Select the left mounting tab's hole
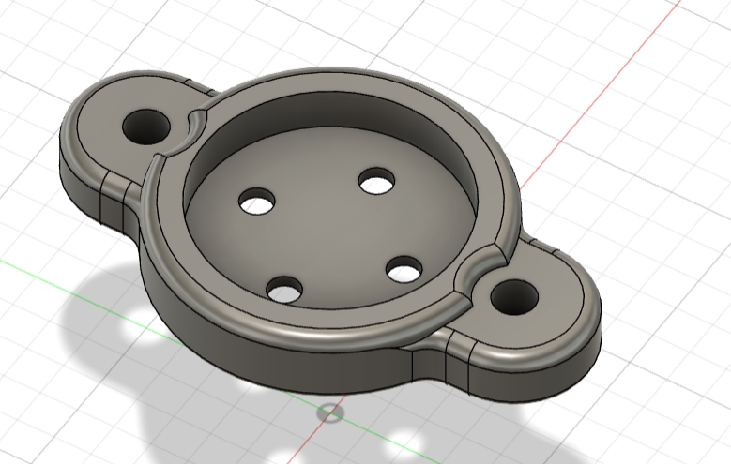 point(145,125)
